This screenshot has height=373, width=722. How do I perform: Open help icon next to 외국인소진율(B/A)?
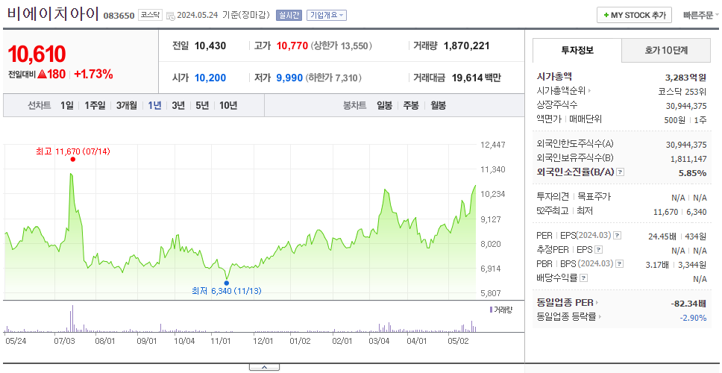pos(621,172)
